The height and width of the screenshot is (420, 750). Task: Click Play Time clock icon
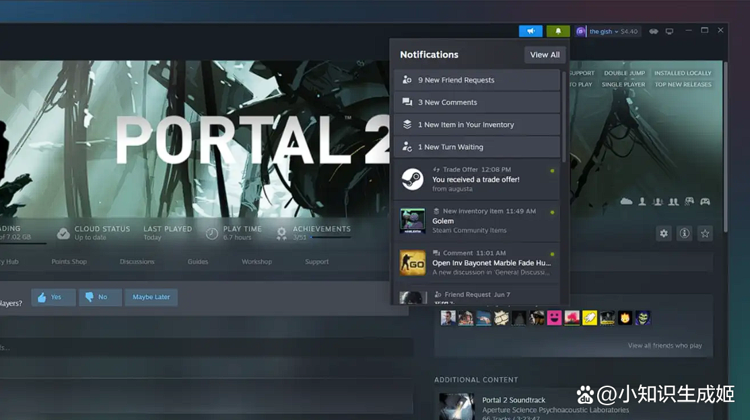point(211,233)
